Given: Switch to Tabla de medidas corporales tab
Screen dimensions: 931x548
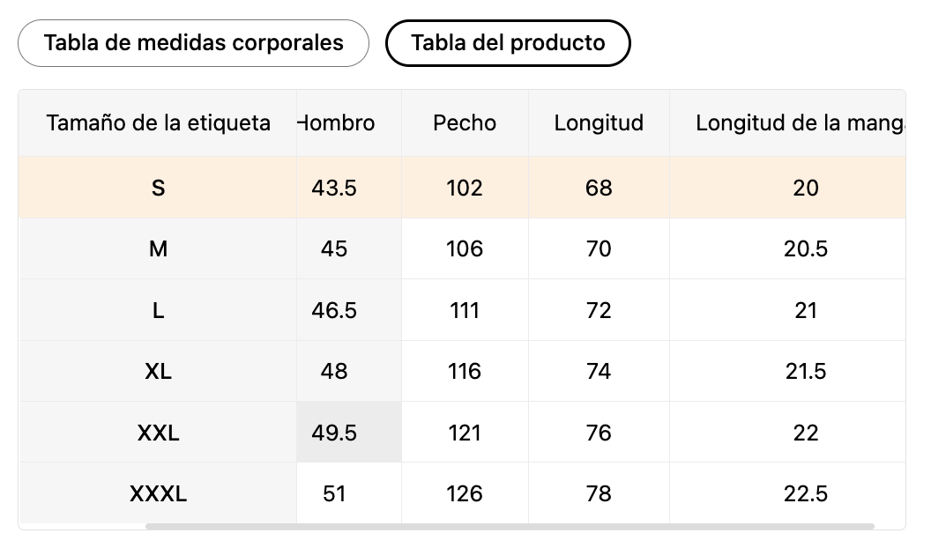Looking at the screenshot, I should coord(194,43).
